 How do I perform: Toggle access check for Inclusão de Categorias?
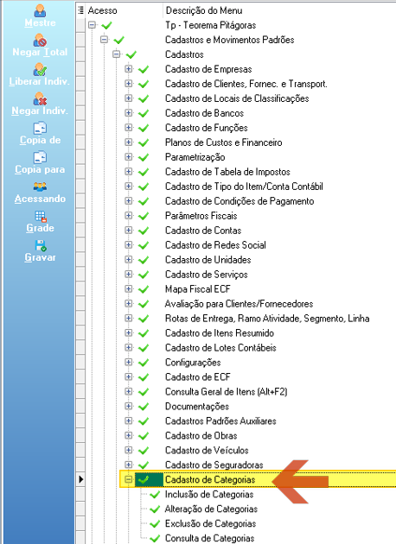(x=155, y=495)
